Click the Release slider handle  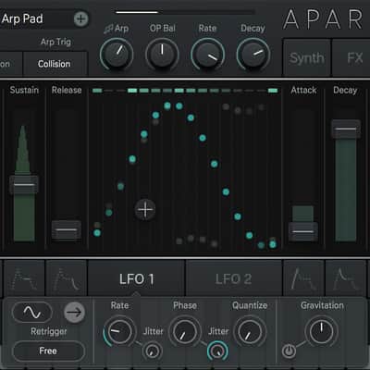(x=67, y=229)
